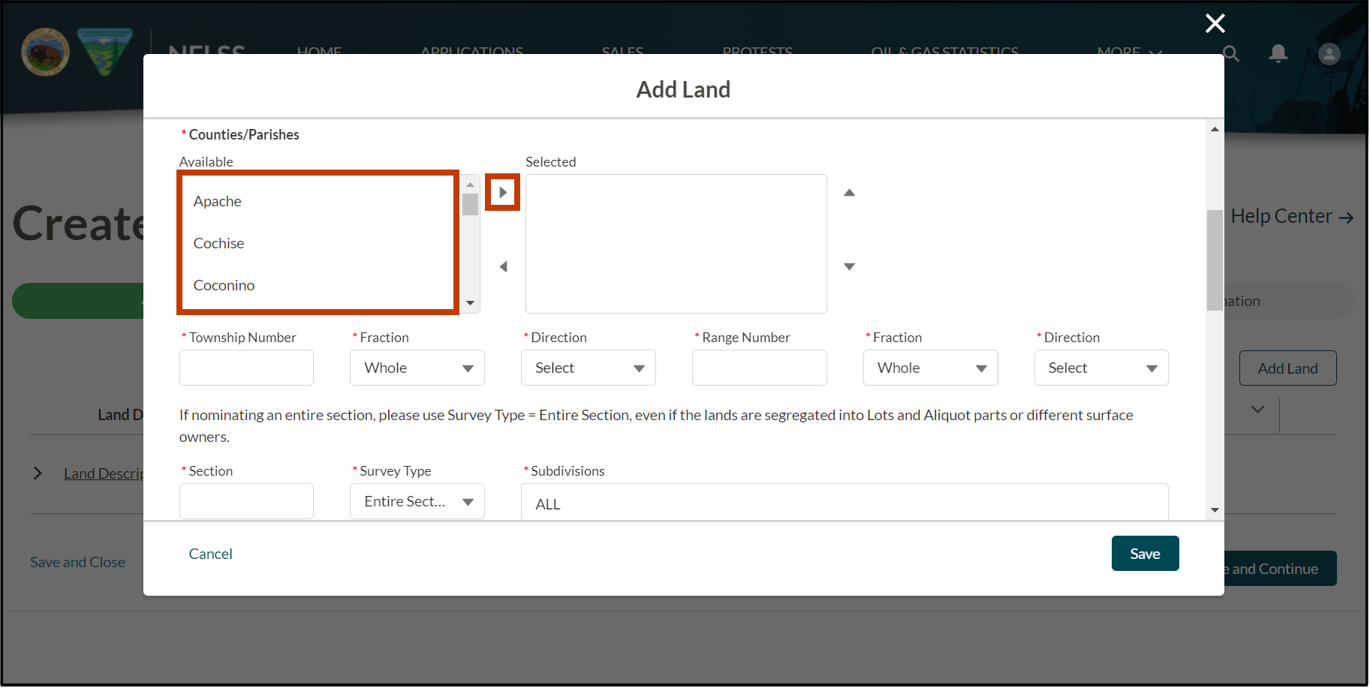Viewport: 1370px width, 691px height.
Task: Click the buffalo seal logo
Action: coord(45,52)
